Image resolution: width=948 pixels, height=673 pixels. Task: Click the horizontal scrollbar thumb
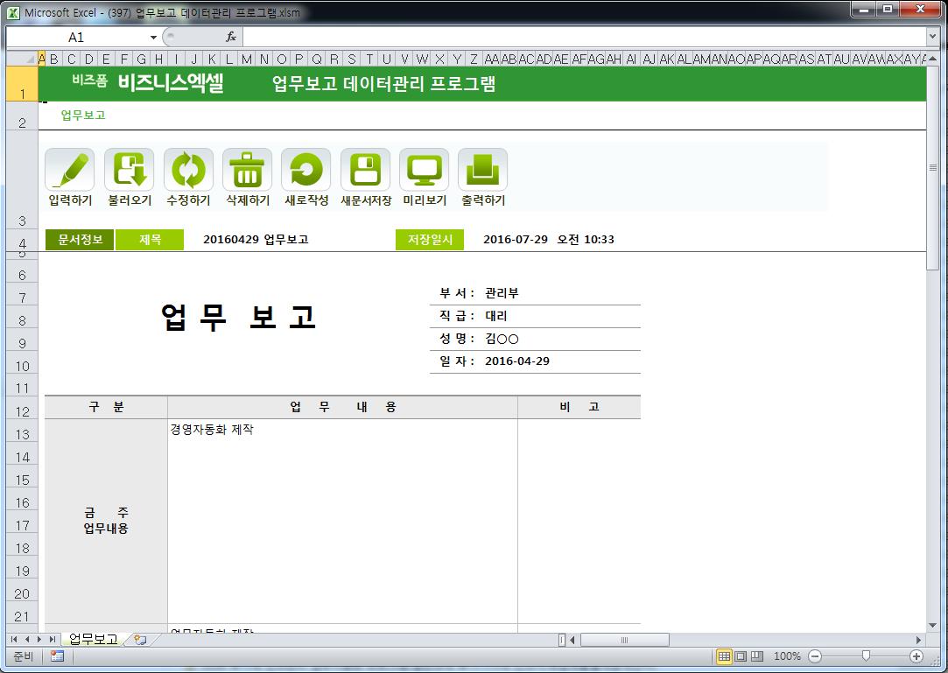624,640
